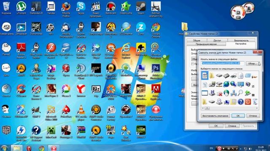Click the Dishonored desktop shortcut
270x151 pixels.
pyautogui.click(x=36, y=29)
